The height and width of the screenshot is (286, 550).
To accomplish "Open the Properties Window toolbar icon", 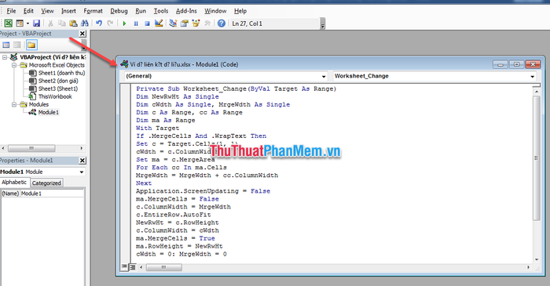I will 184,24.
